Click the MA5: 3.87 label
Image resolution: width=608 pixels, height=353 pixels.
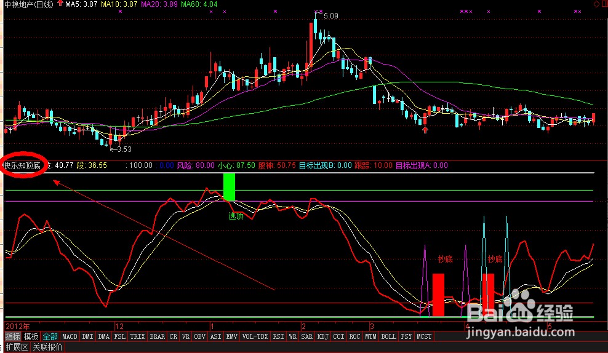[x=81, y=4]
